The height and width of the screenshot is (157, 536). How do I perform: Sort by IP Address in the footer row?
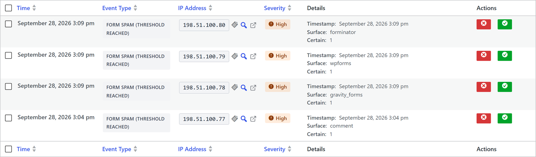tap(195, 149)
